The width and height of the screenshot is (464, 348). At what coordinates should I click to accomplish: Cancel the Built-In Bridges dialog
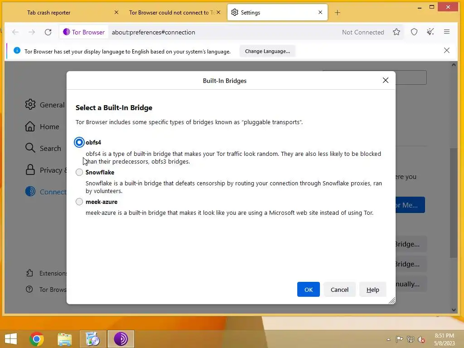pos(339,290)
